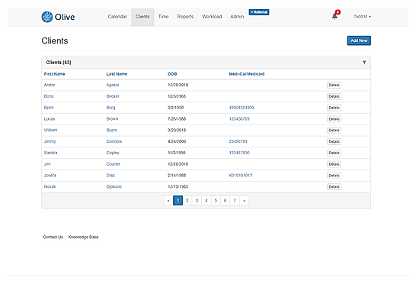Click first name Sandra
The image size is (416, 281).
50,153
